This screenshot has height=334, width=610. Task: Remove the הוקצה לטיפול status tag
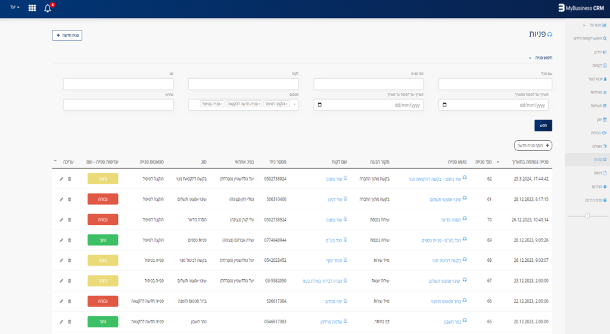click(287, 104)
